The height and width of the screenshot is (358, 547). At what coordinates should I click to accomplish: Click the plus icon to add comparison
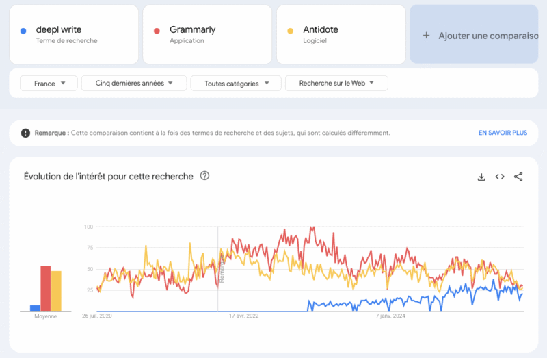point(426,36)
